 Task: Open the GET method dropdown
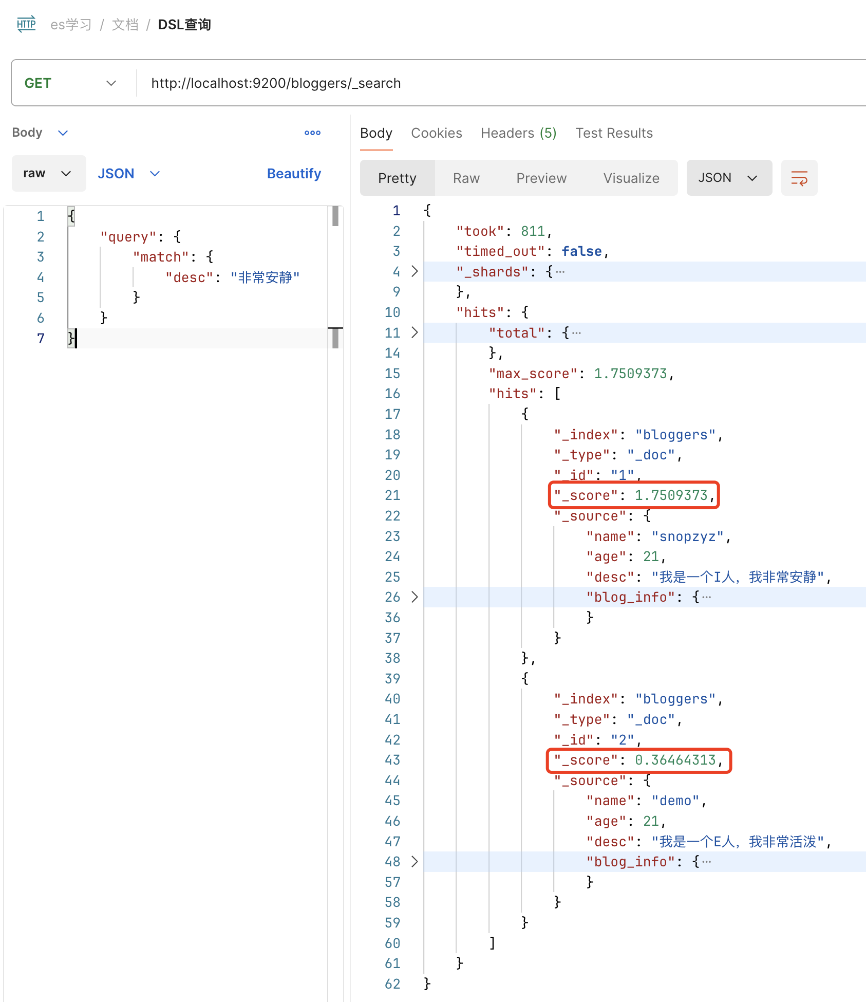(x=71, y=83)
